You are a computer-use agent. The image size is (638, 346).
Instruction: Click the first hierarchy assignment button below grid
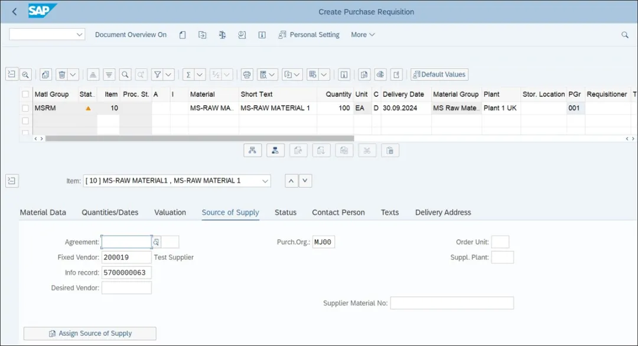252,151
